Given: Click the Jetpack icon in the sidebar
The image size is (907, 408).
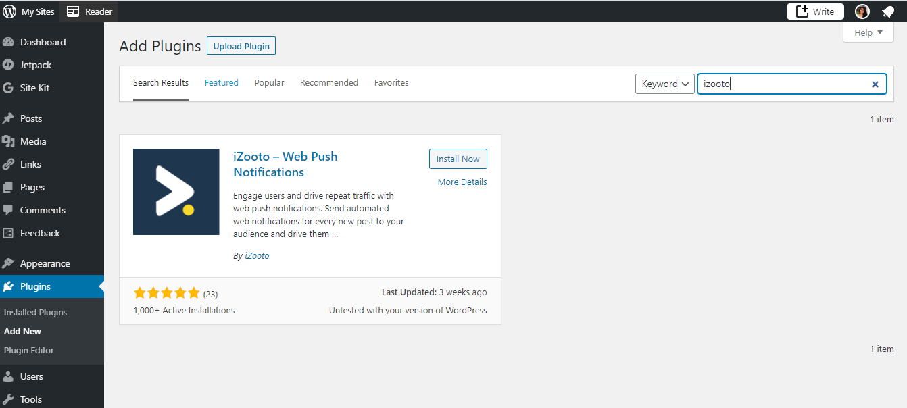Looking at the screenshot, I should pyautogui.click(x=8, y=65).
